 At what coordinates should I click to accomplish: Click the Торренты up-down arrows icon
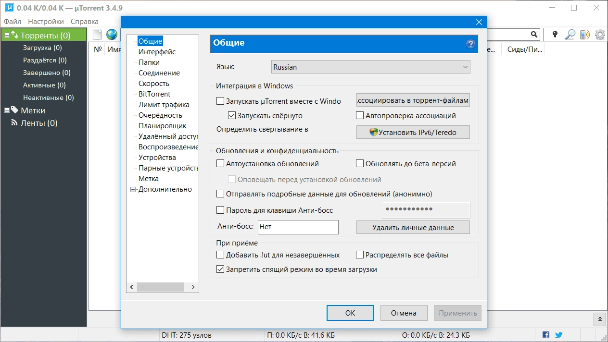click(x=14, y=35)
